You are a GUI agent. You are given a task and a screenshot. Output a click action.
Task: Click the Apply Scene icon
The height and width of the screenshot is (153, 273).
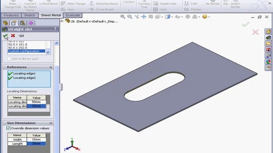pyautogui.click(x=195, y=17)
